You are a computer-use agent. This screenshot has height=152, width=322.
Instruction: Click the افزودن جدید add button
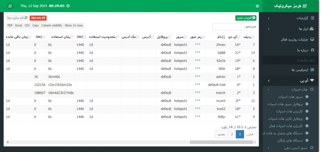point(246,18)
